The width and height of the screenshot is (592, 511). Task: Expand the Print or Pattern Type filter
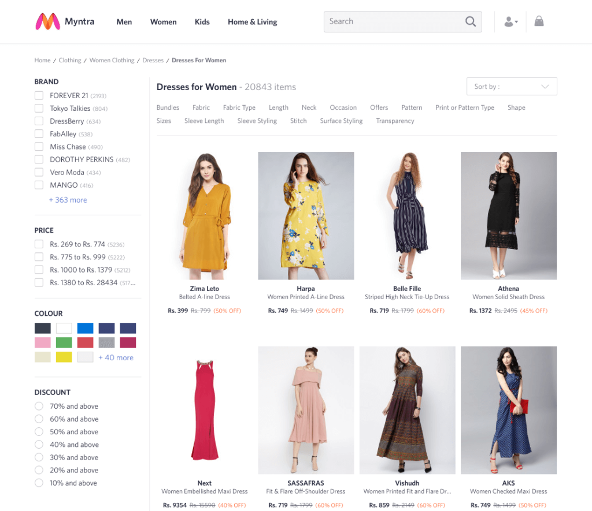pyautogui.click(x=465, y=107)
